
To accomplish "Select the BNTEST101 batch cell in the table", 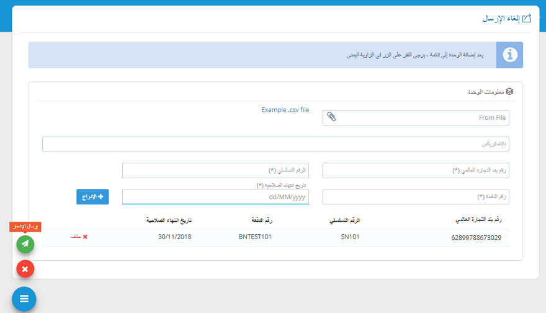I will 255,237.
